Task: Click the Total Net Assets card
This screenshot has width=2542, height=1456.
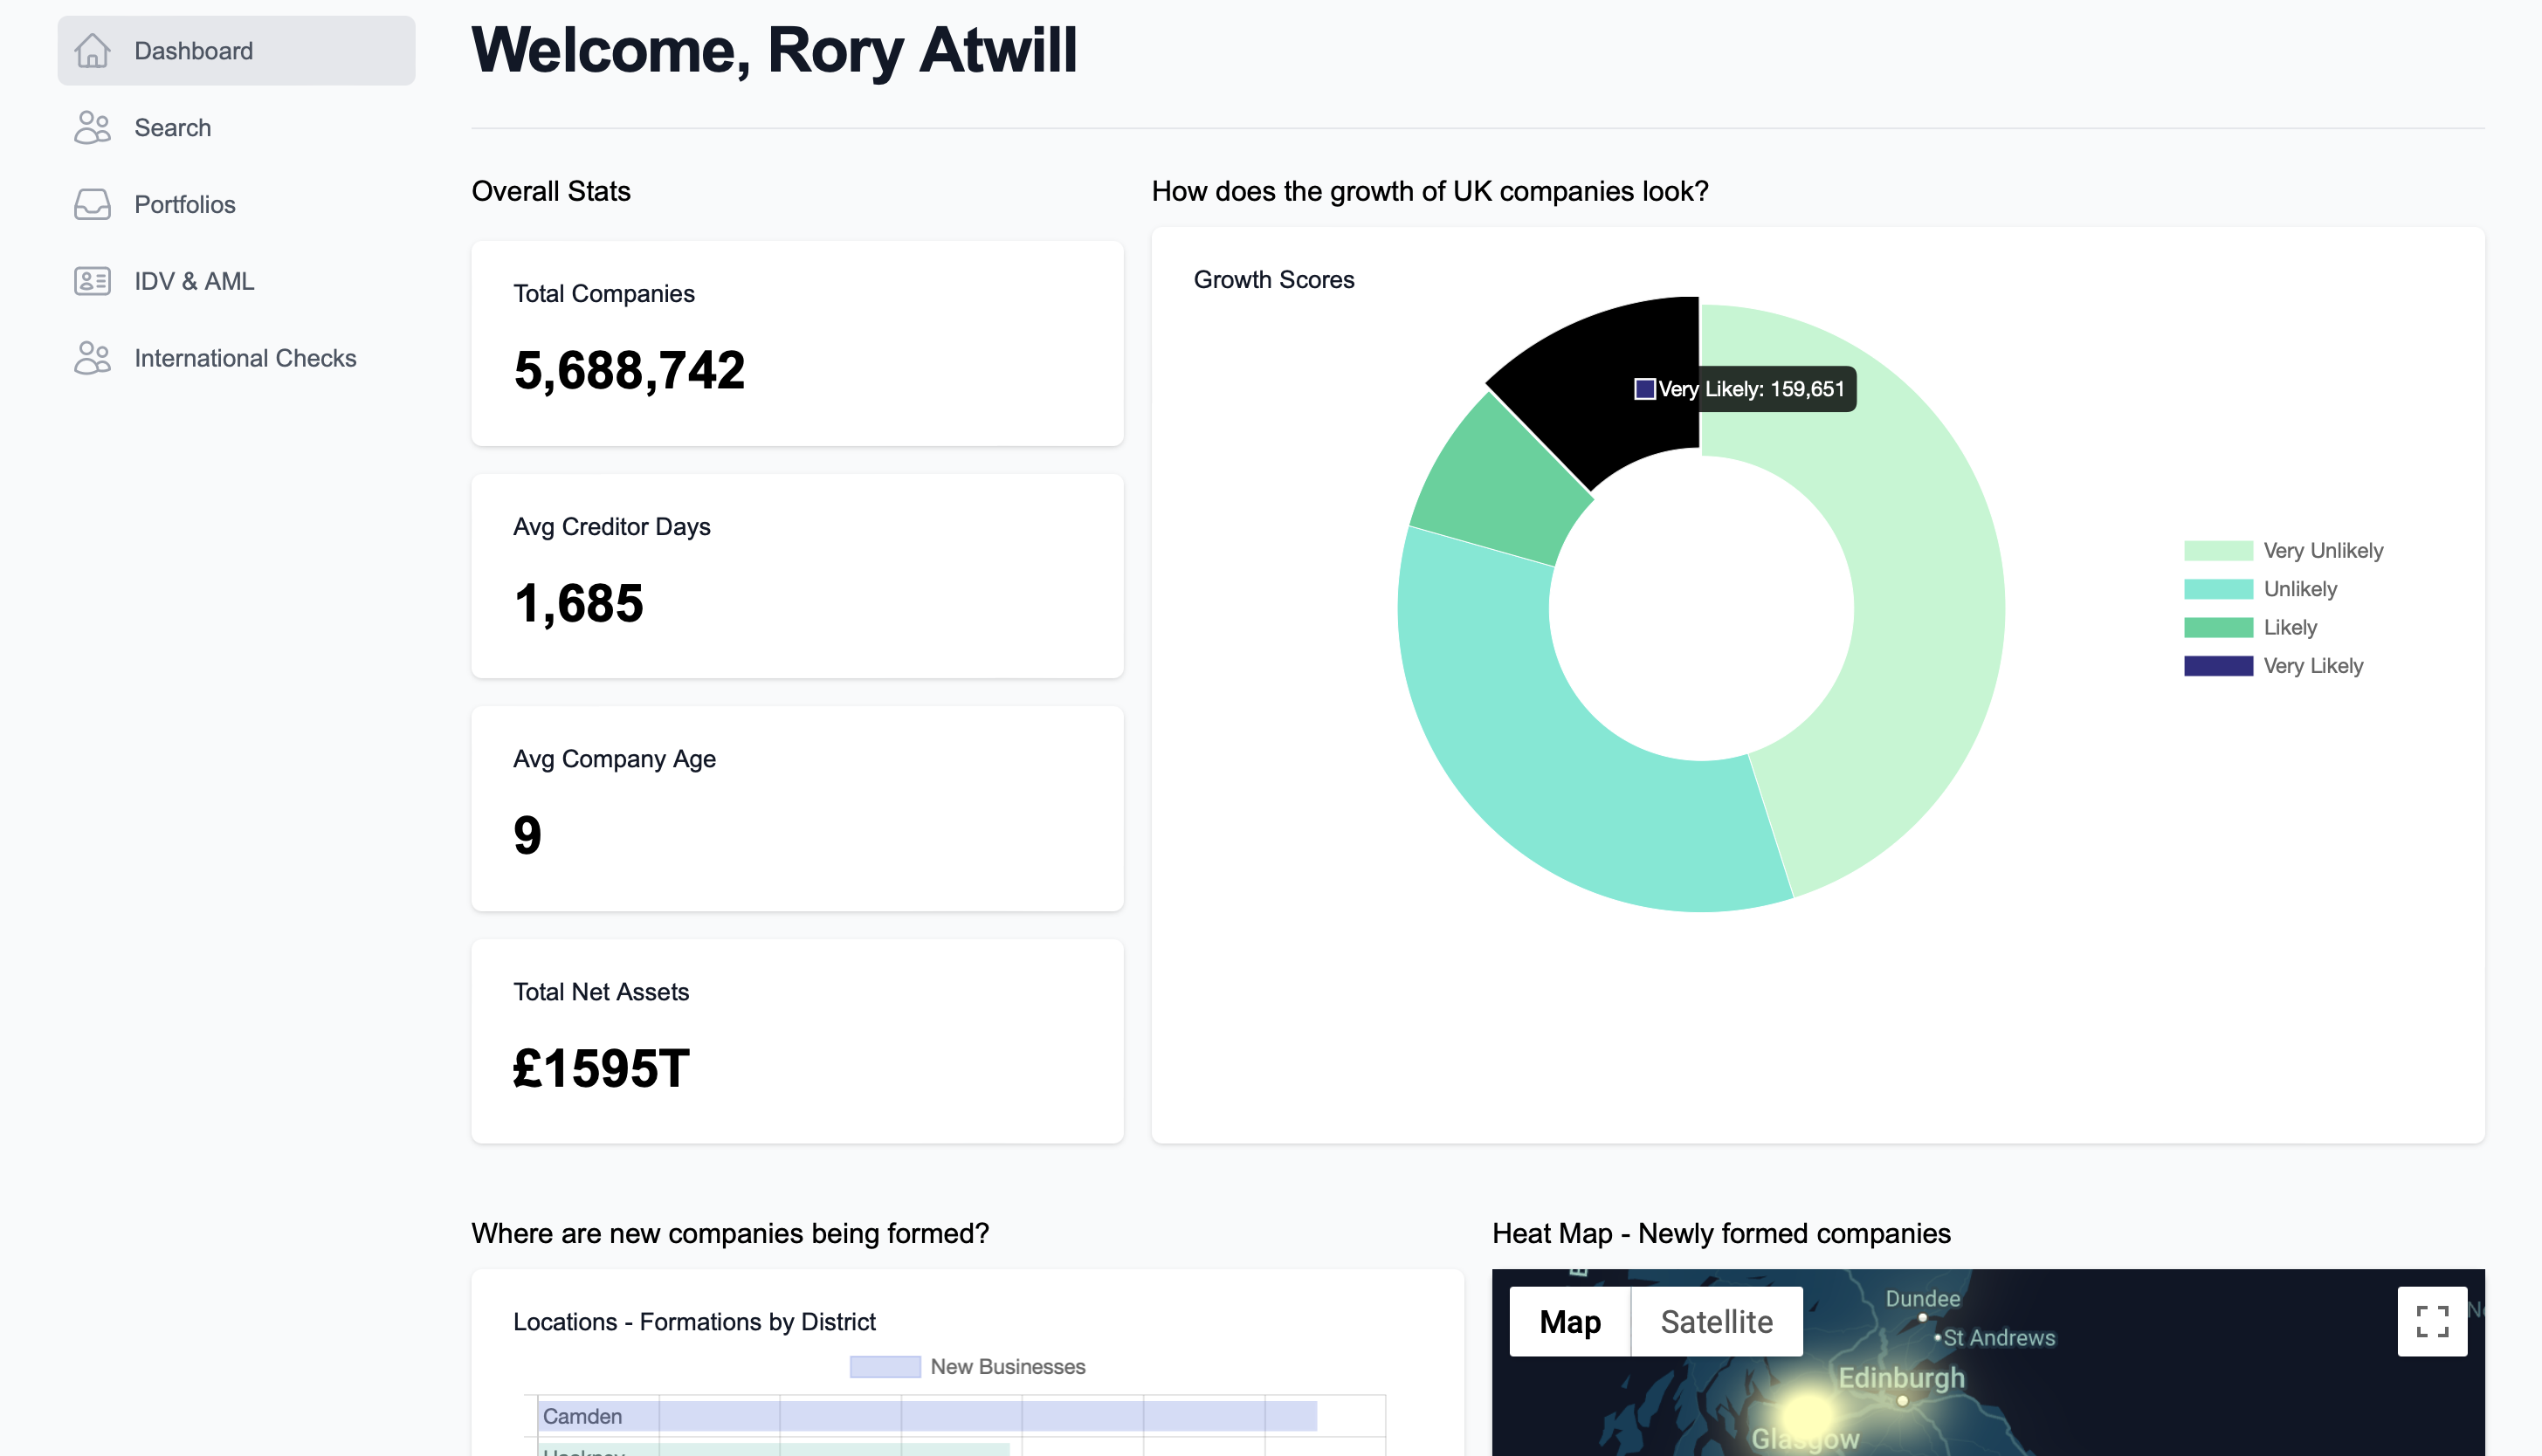Action: (x=796, y=1040)
